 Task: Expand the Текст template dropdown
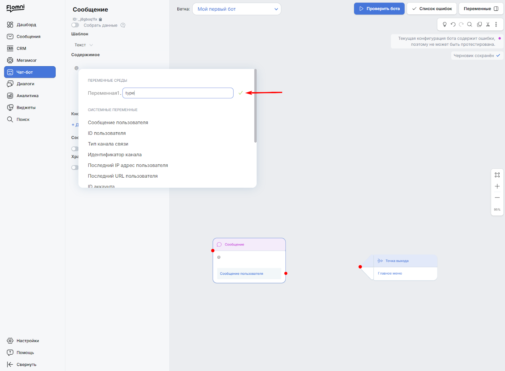(x=84, y=45)
